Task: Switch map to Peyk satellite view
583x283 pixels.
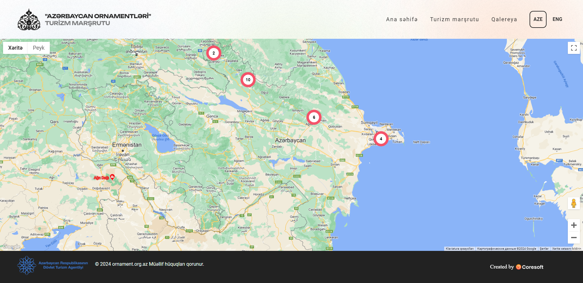Action: click(x=38, y=48)
